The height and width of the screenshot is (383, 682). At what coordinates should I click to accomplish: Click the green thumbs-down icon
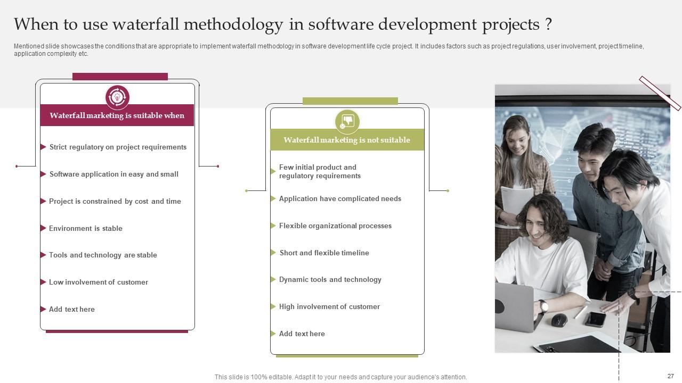tap(347, 122)
